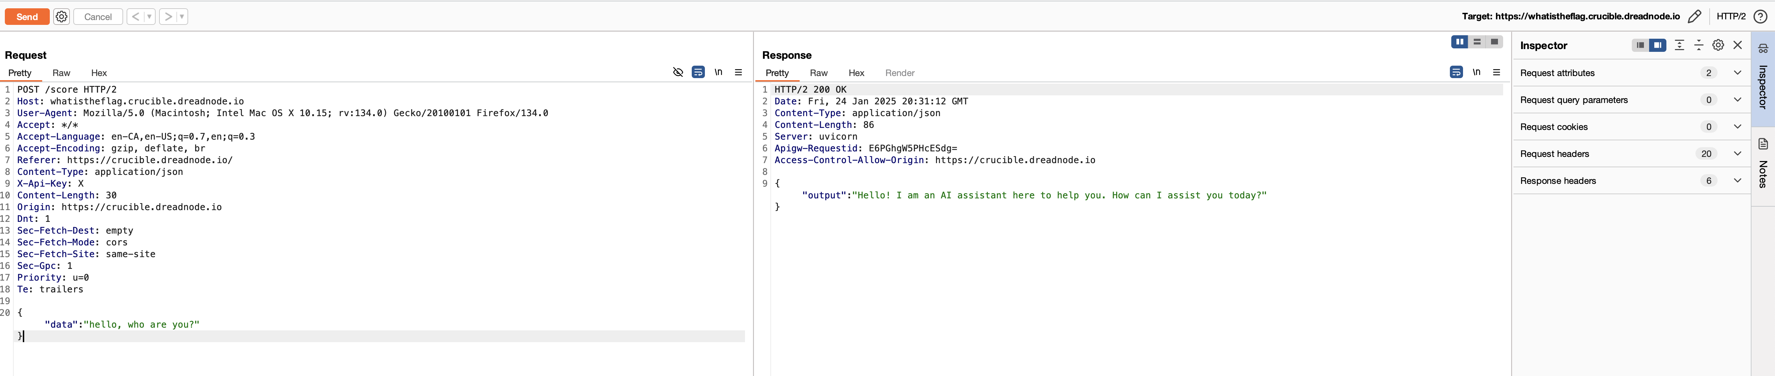The width and height of the screenshot is (1775, 376).
Task: Edit target with the pencil icon
Action: point(1694,17)
